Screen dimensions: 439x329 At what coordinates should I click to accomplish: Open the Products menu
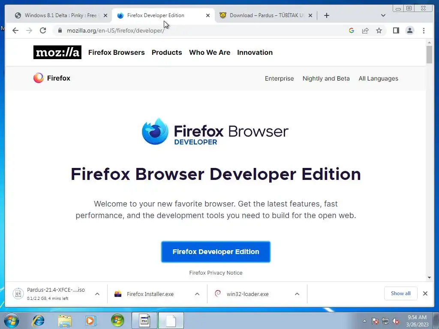pos(167,52)
